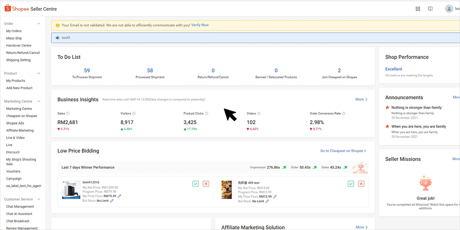Open the apps grid menu
The width and height of the screenshot is (460, 230).
click(418, 9)
